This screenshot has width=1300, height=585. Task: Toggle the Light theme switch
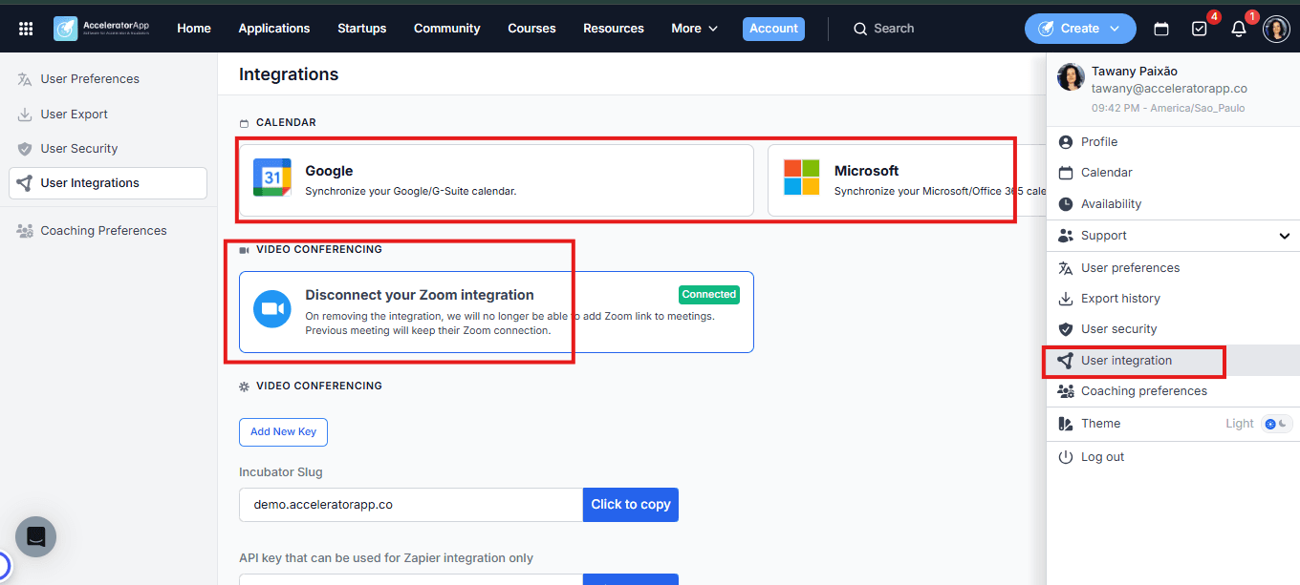1277,424
